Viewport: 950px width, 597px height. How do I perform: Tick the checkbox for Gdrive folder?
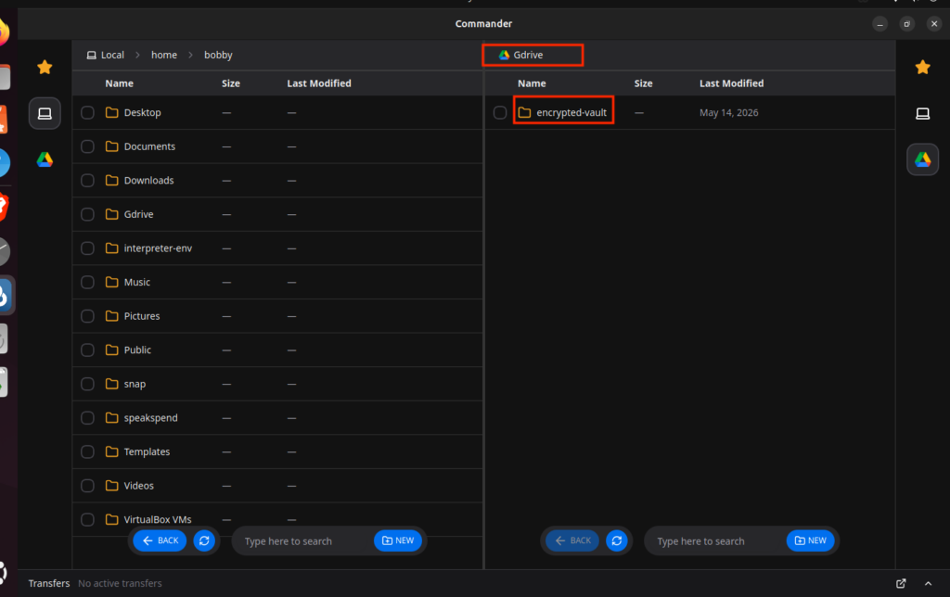(x=87, y=214)
